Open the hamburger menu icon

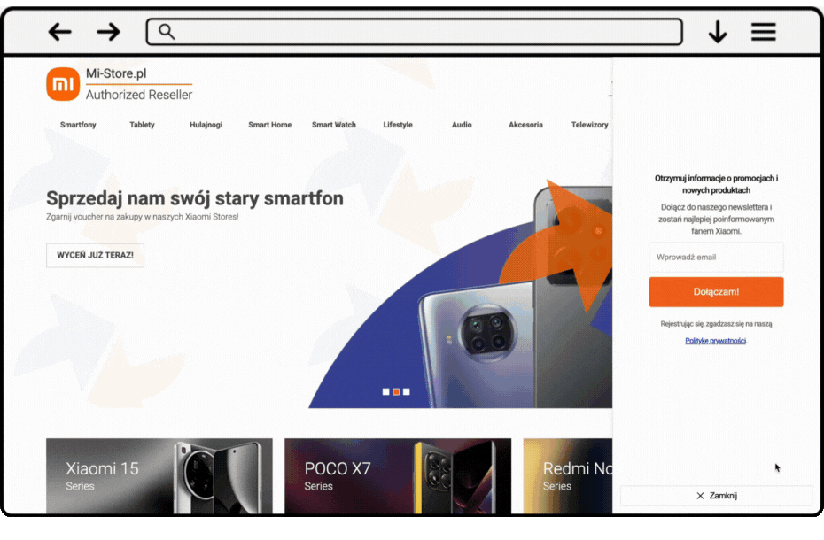tap(763, 32)
